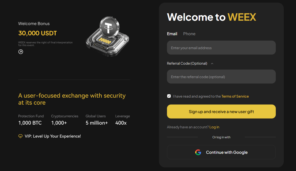This screenshot has width=296, height=171.
Task: Click the circled arrow under Welcome Bonus
Action: pyautogui.click(x=21, y=52)
